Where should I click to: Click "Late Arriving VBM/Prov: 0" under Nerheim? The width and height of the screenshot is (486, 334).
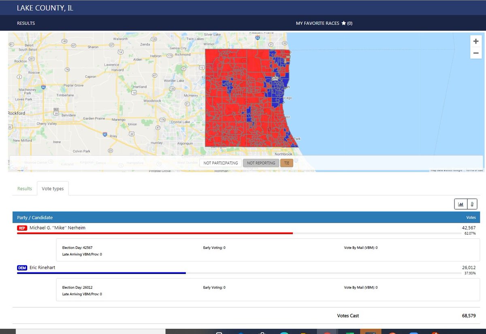tap(82, 254)
